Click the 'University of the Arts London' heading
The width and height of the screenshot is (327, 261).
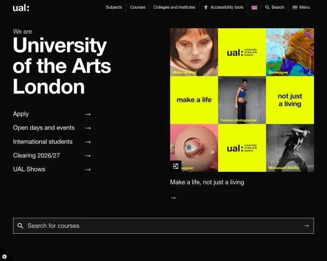62,66
